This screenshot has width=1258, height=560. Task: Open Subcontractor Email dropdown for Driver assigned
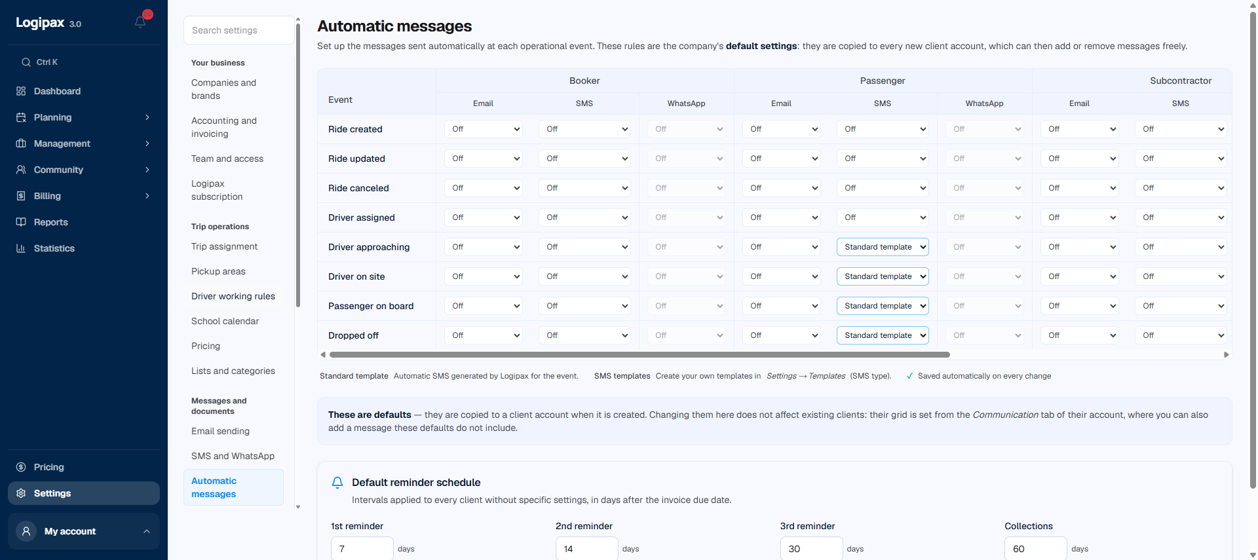click(1080, 217)
